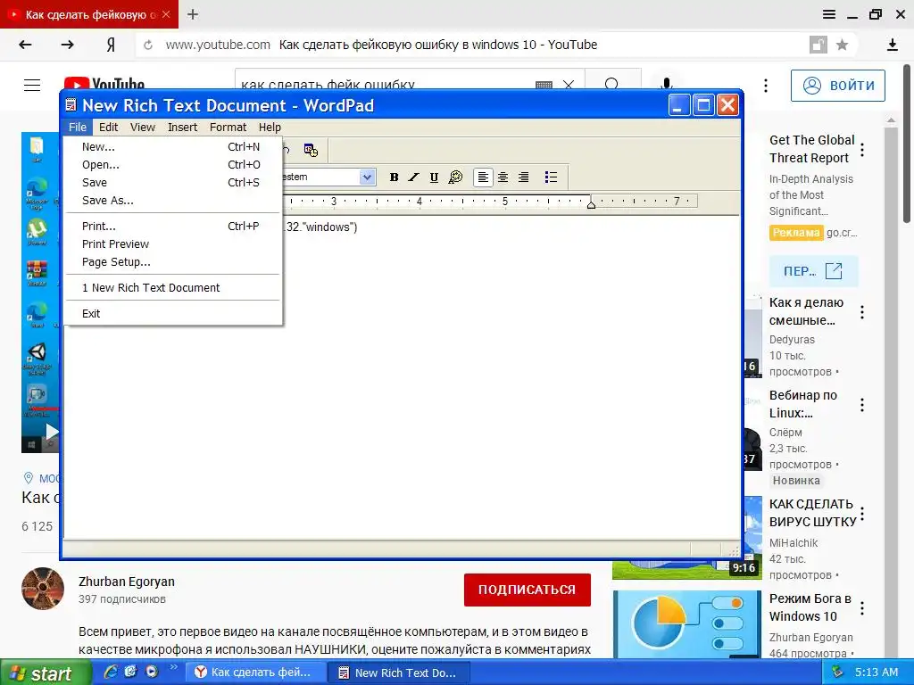The height and width of the screenshot is (685, 914).
Task: Clear the YouTube search query with X
Action: pos(569,86)
